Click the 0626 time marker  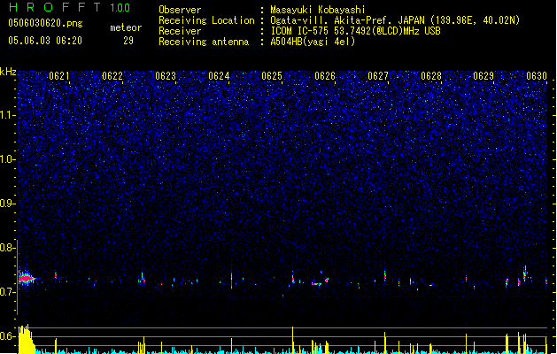[x=325, y=76]
